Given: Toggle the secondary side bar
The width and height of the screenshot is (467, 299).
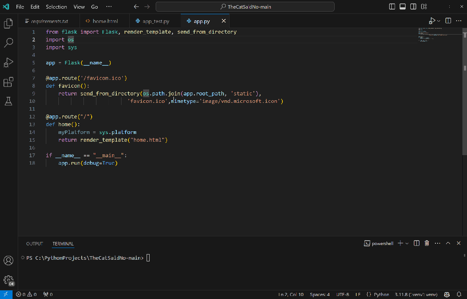Looking at the screenshot, I should pyautogui.click(x=413, y=6).
